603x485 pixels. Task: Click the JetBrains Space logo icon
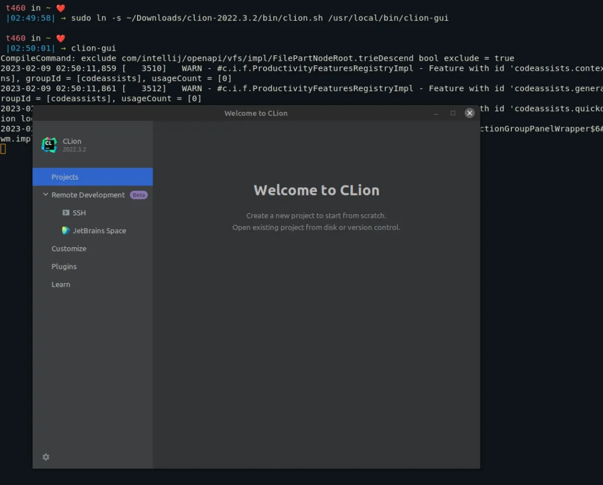(x=66, y=231)
